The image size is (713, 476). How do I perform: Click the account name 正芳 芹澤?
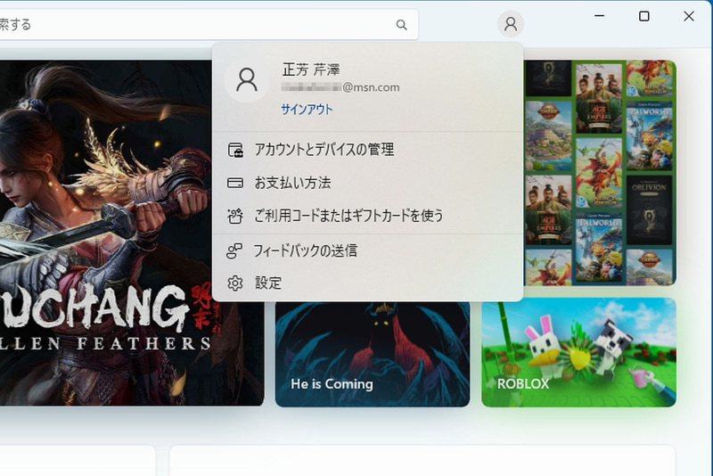pyautogui.click(x=311, y=70)
